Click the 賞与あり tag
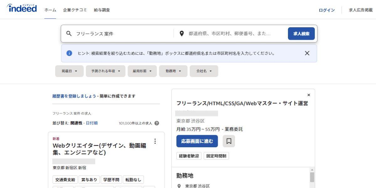 (89, 180)
